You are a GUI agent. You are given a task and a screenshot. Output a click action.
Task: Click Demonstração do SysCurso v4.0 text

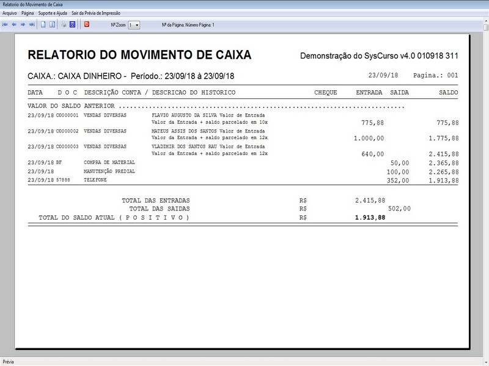[379, 56]
